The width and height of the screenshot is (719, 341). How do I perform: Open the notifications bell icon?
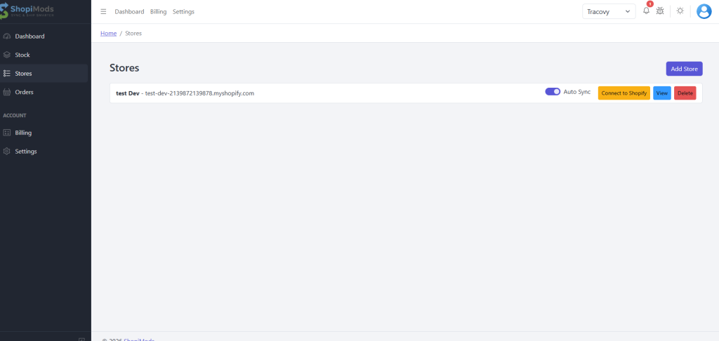646,11
